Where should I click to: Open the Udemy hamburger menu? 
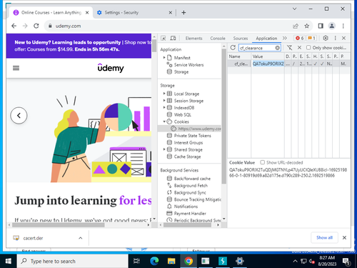pos(16,68)
